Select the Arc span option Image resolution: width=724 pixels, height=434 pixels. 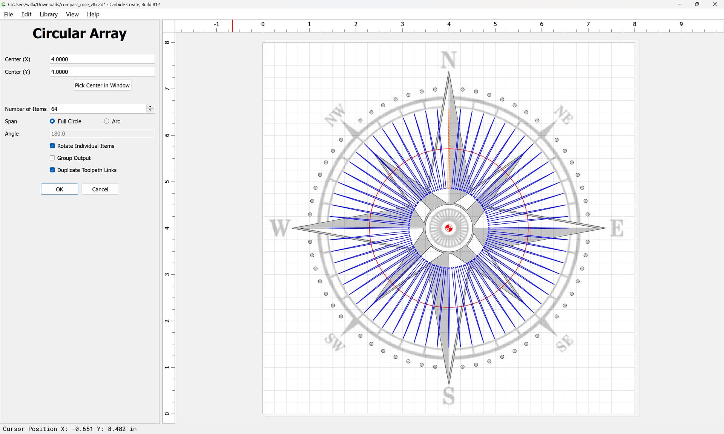pos(107,121)
